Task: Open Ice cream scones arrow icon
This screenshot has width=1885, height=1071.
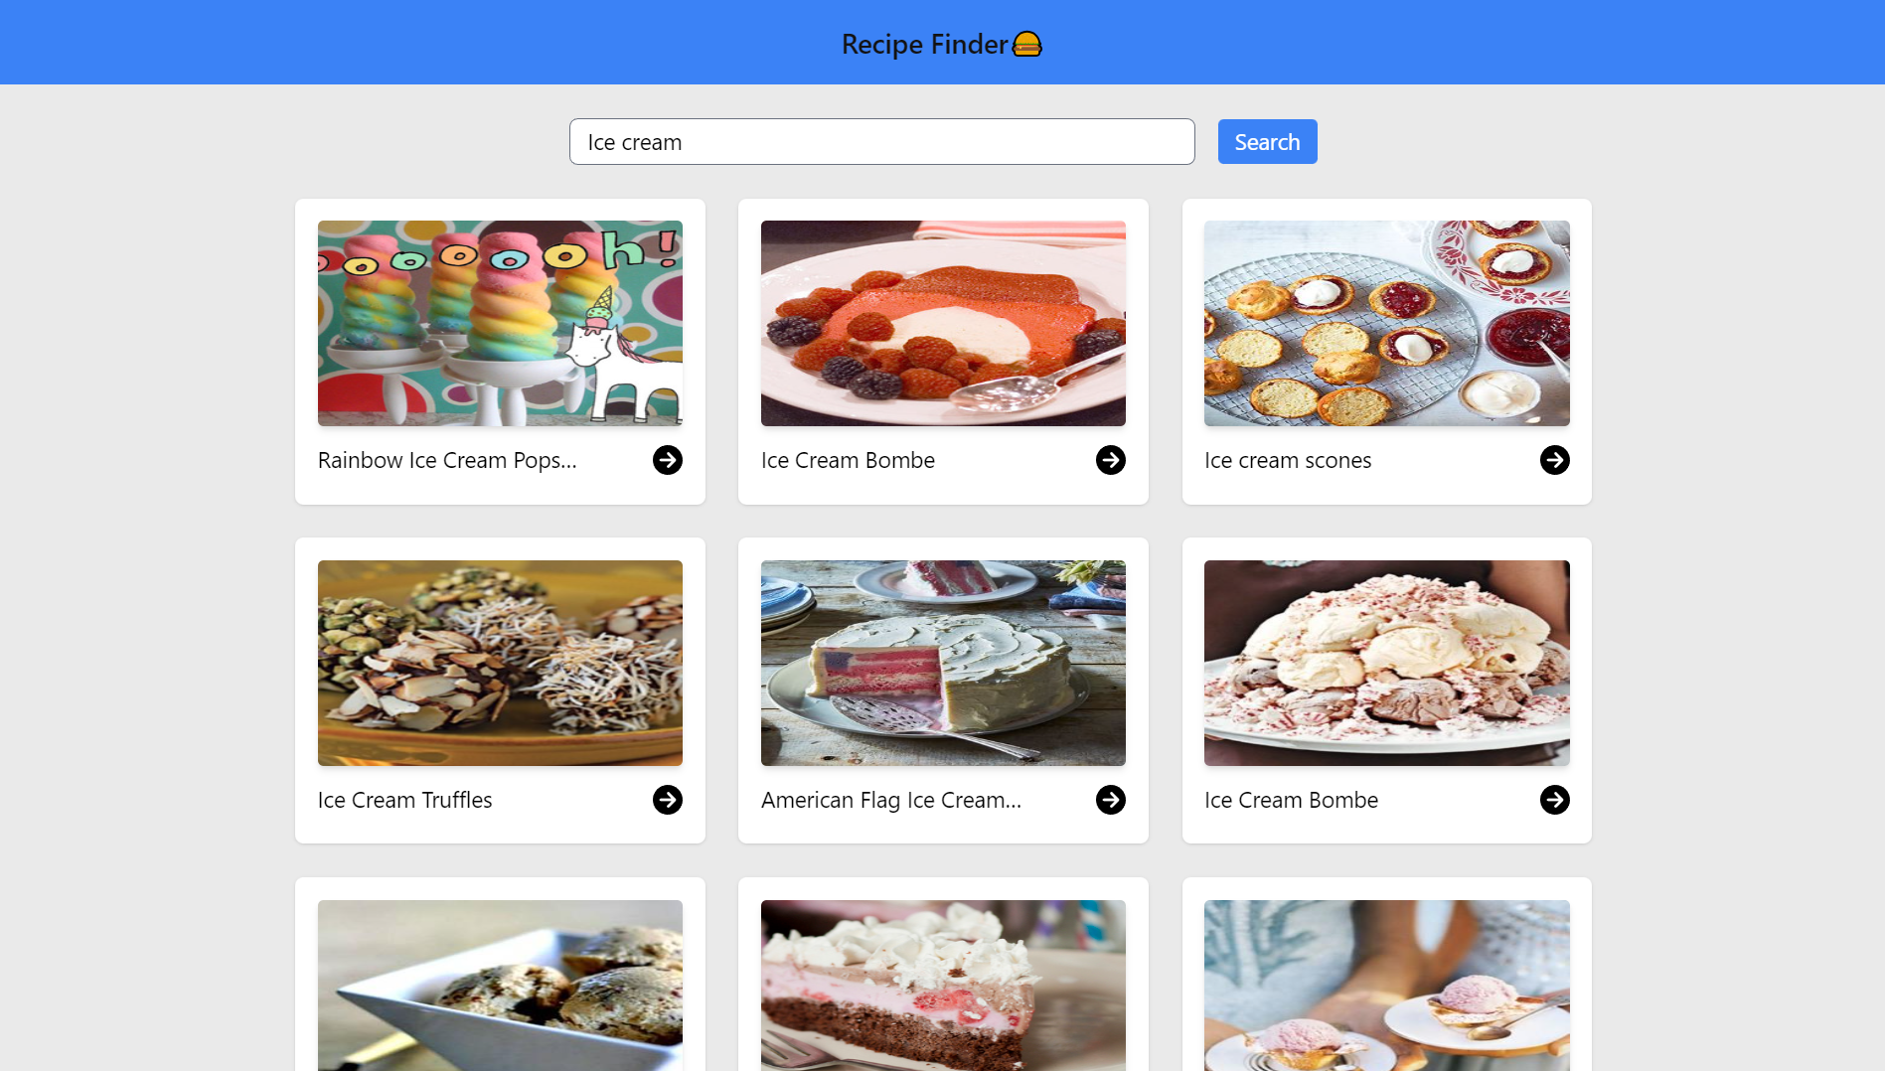Action: (x=1555, y=460)
